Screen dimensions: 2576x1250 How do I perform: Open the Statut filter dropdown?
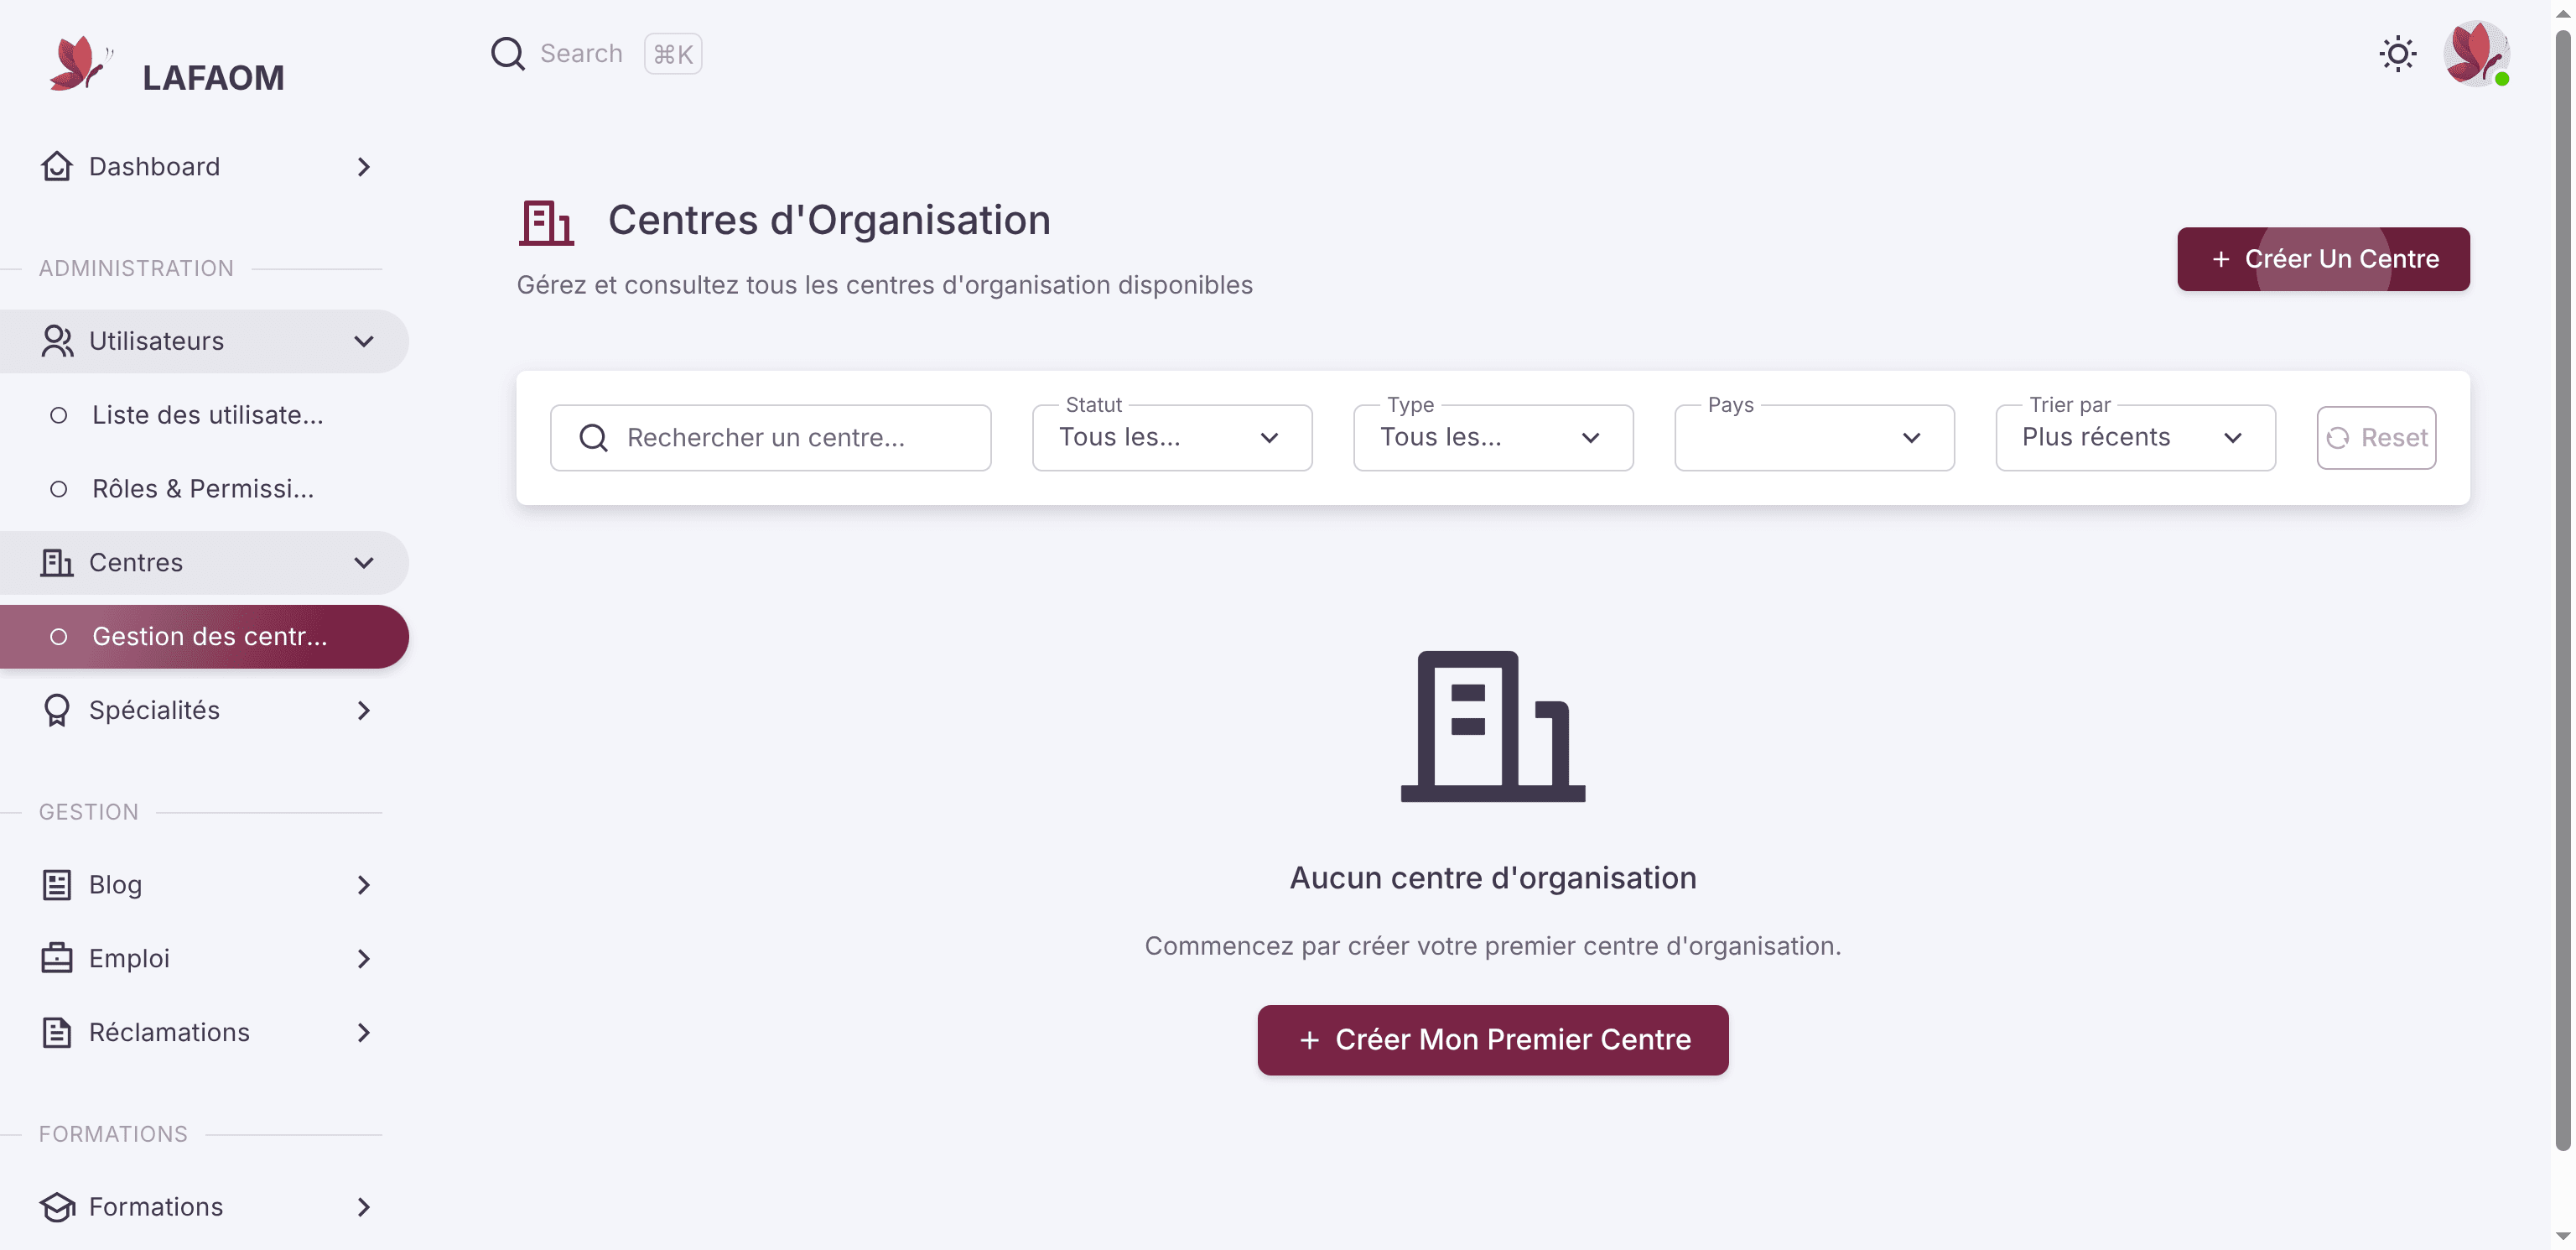point(1172,437)
